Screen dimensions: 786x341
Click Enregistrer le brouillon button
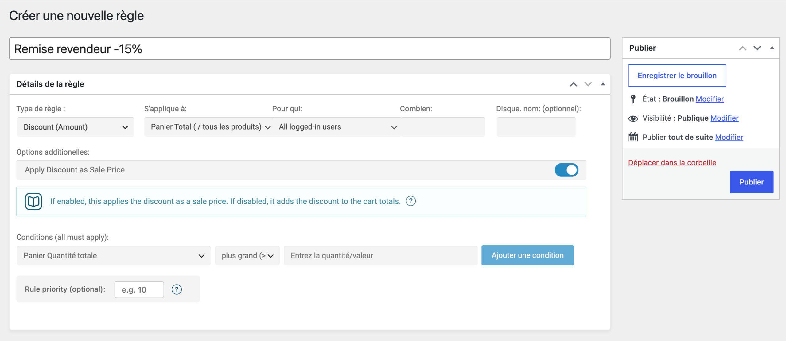[x=677, y=76]
